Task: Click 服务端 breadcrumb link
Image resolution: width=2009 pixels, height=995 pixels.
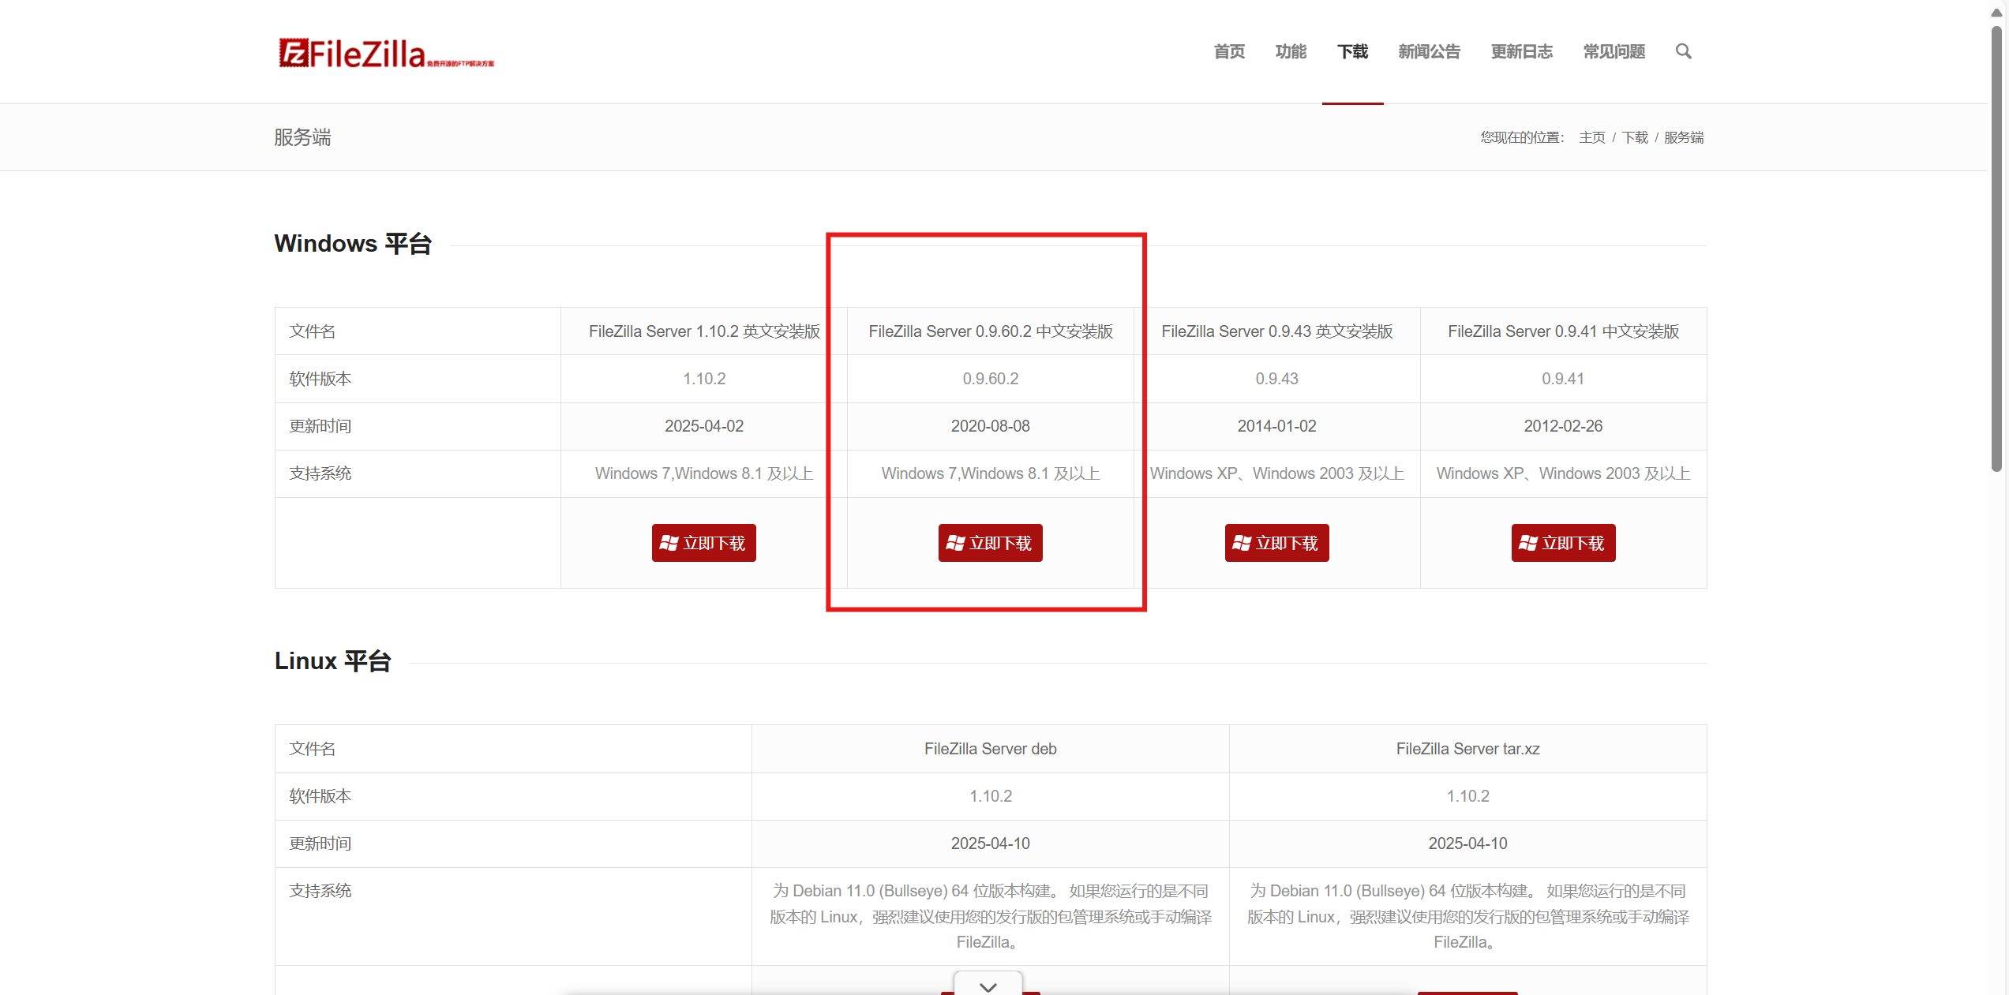Action: pyautogui.click(x=1684, y=137)
